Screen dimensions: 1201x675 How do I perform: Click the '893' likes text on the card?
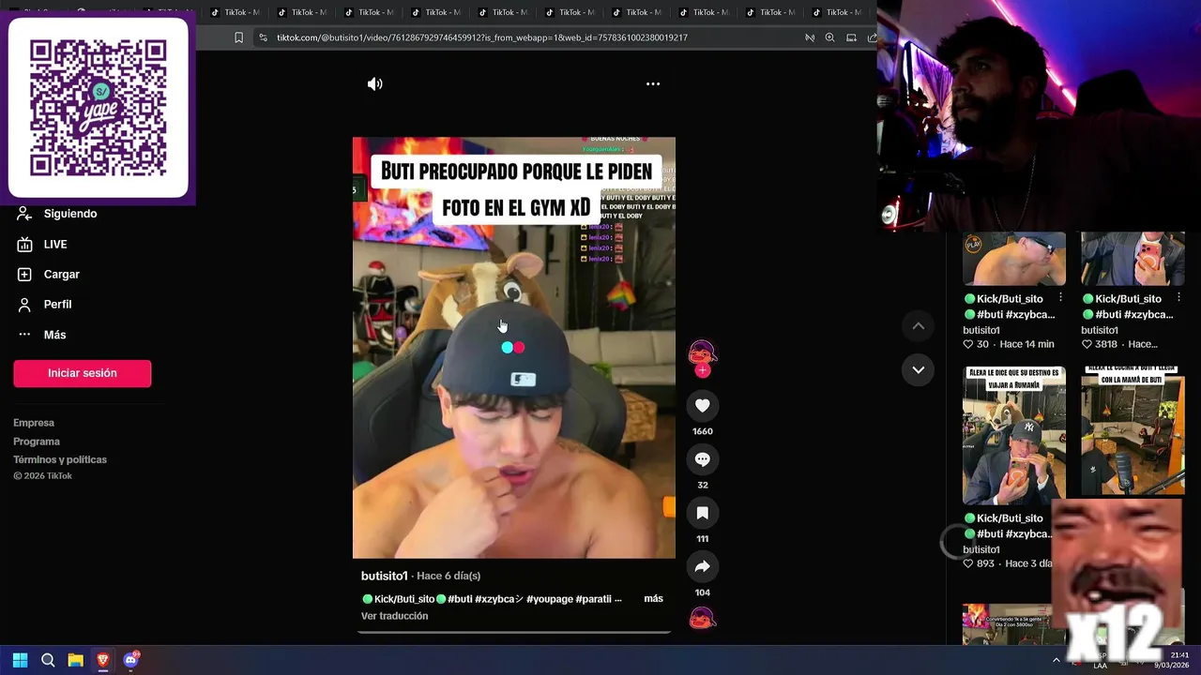tap(985, 563)
